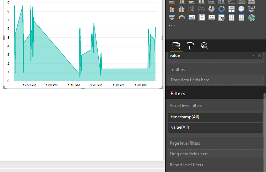Viewport: 266px width, 172px height.
Task: Open the Format paint roller tab
Action: (190, 46)
